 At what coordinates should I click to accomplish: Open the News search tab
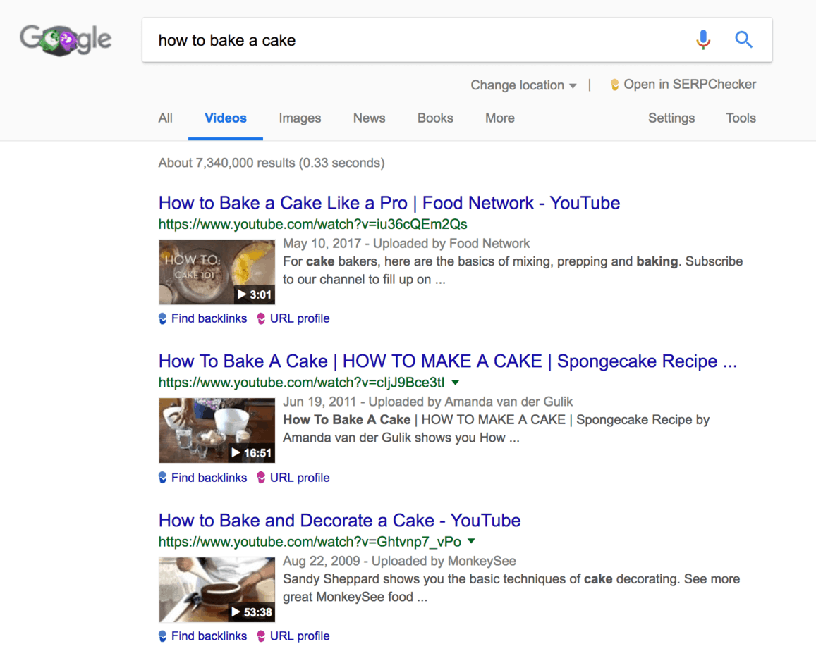point(369,118)
